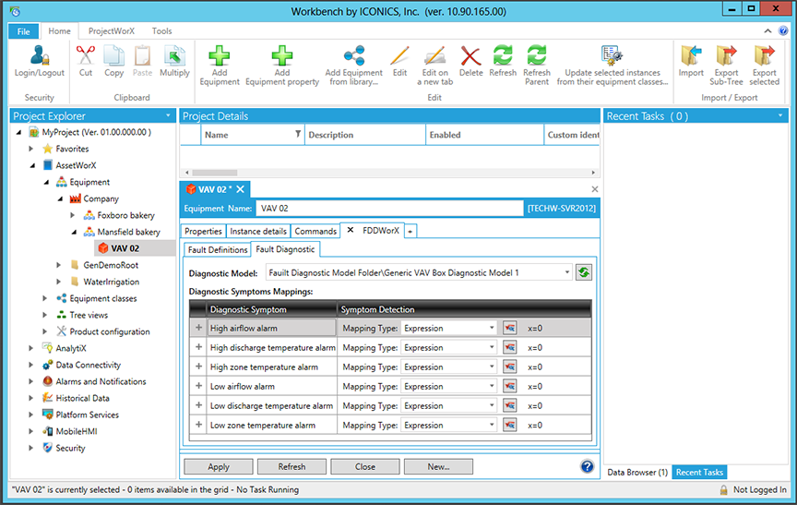Image resolution: width=797 pixels, height=505 pixels.
Task: Click the New... button
Action: pyautogui.click(x=438, y=467)
